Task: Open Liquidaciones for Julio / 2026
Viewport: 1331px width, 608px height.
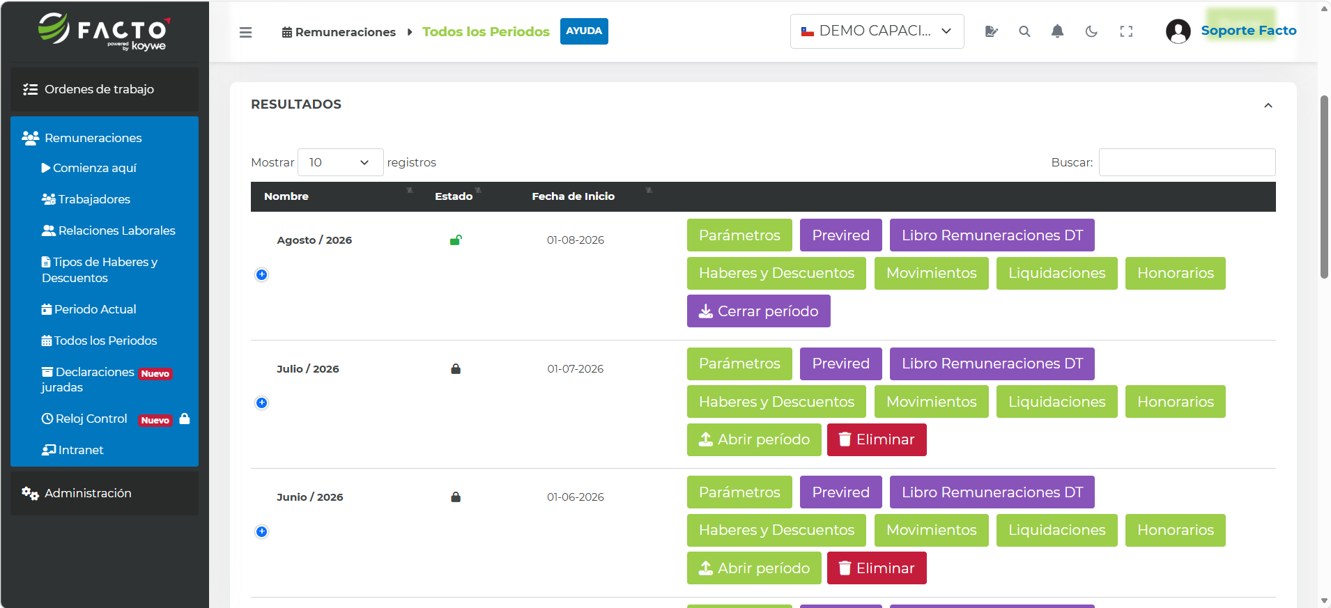Action: pyautogui.click(x=1056, y=402)
